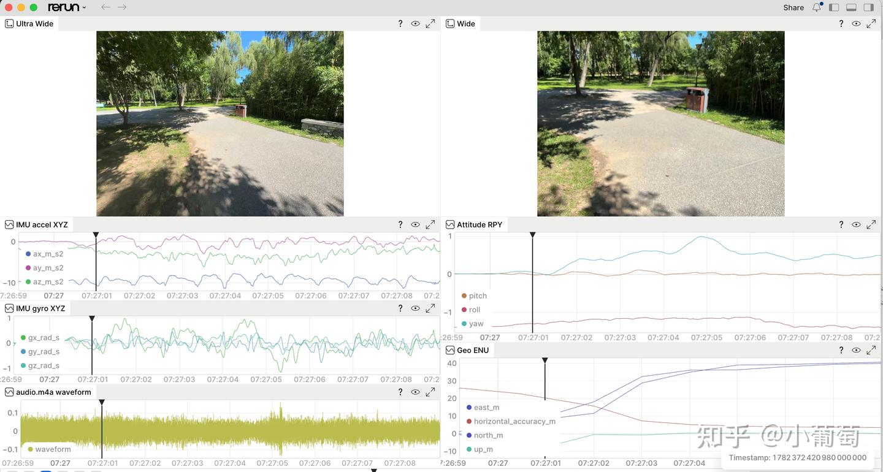The image size is (883, 472).
Task: Maximize the Attitude RPY plot
Action: 871,224
